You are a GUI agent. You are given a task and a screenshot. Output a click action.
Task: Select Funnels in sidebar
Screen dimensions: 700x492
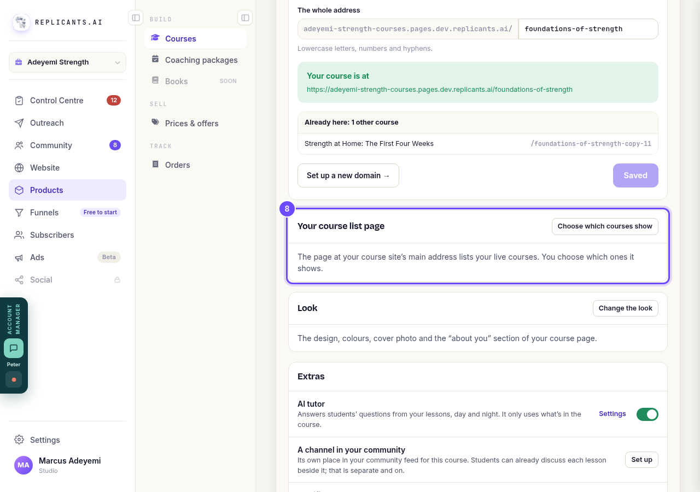point(67,213)
